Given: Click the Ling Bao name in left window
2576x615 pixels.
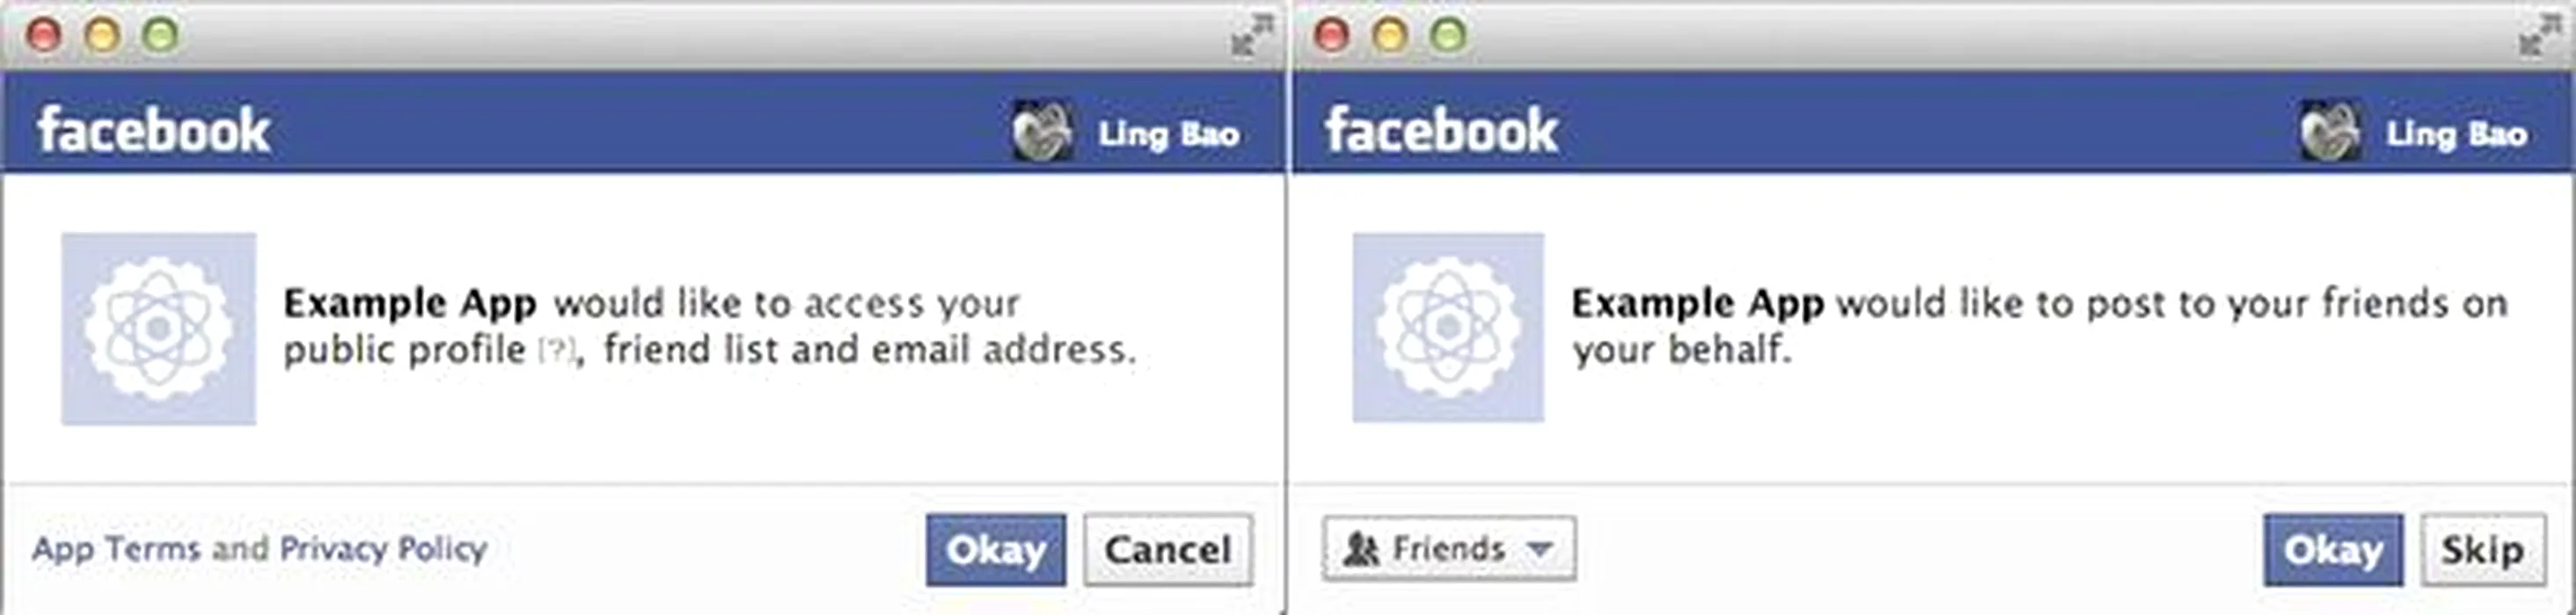Looking at the screenshot, I should 1169,134.
